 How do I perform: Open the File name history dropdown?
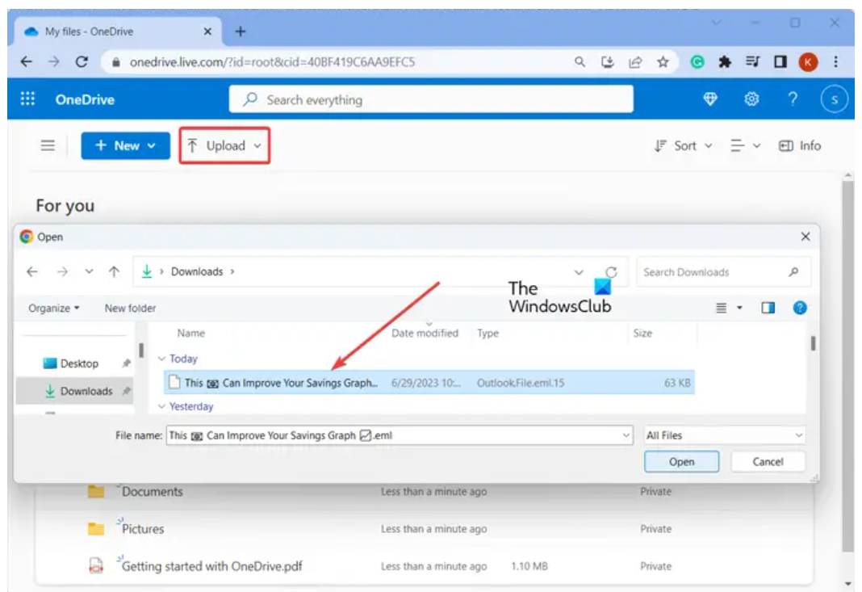coord(626,435)
